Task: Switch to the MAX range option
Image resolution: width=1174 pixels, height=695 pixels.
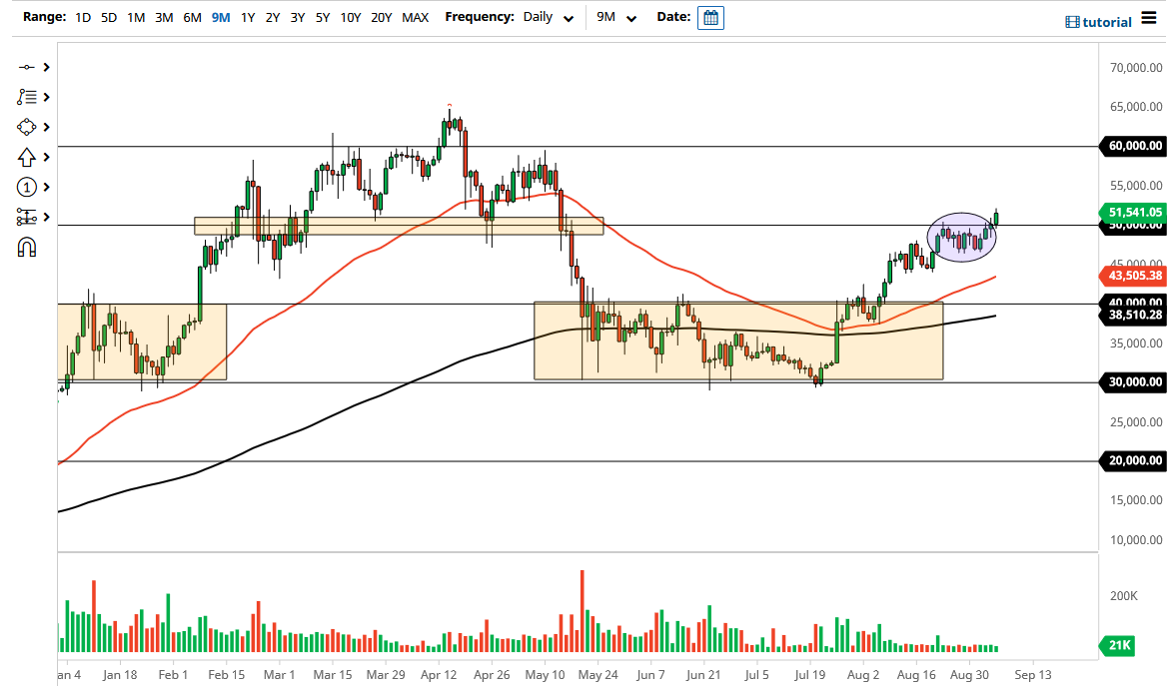Action: [x=416, y=17]
